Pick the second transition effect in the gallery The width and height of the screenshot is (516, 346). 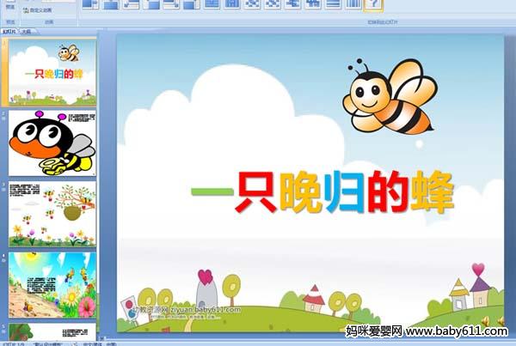tap(111, 4)
